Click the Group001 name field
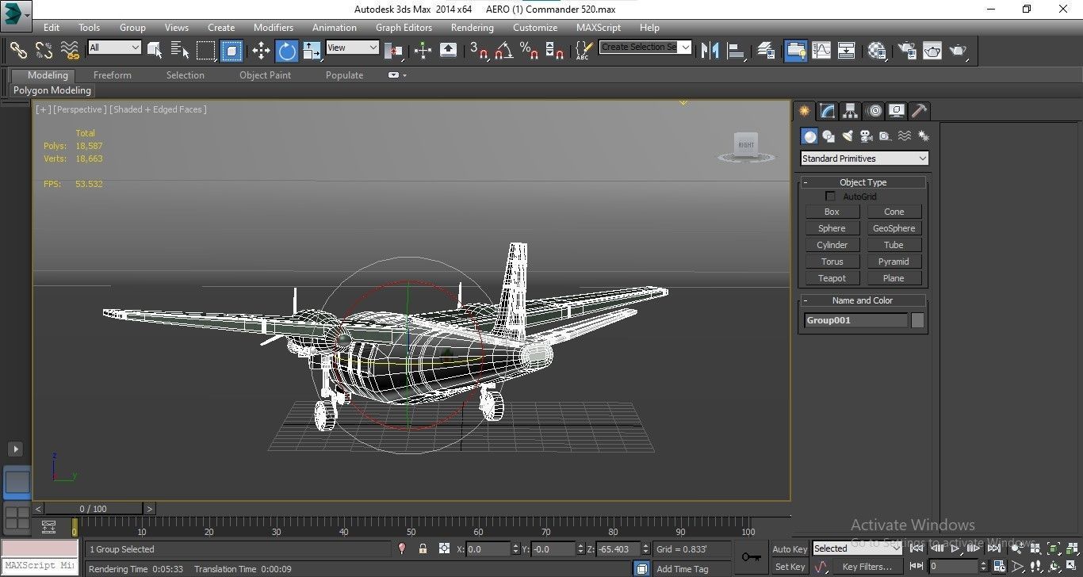The width and height of the screenshot is (1083, 577). coord(855,320)
